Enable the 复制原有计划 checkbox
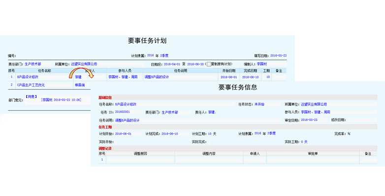The image size is (385, 196). pyautogui.click(x=209, y=64)
